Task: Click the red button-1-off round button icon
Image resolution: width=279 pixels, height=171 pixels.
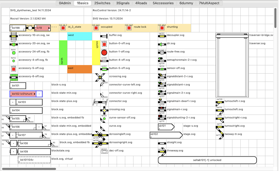Action: (104, 53)
